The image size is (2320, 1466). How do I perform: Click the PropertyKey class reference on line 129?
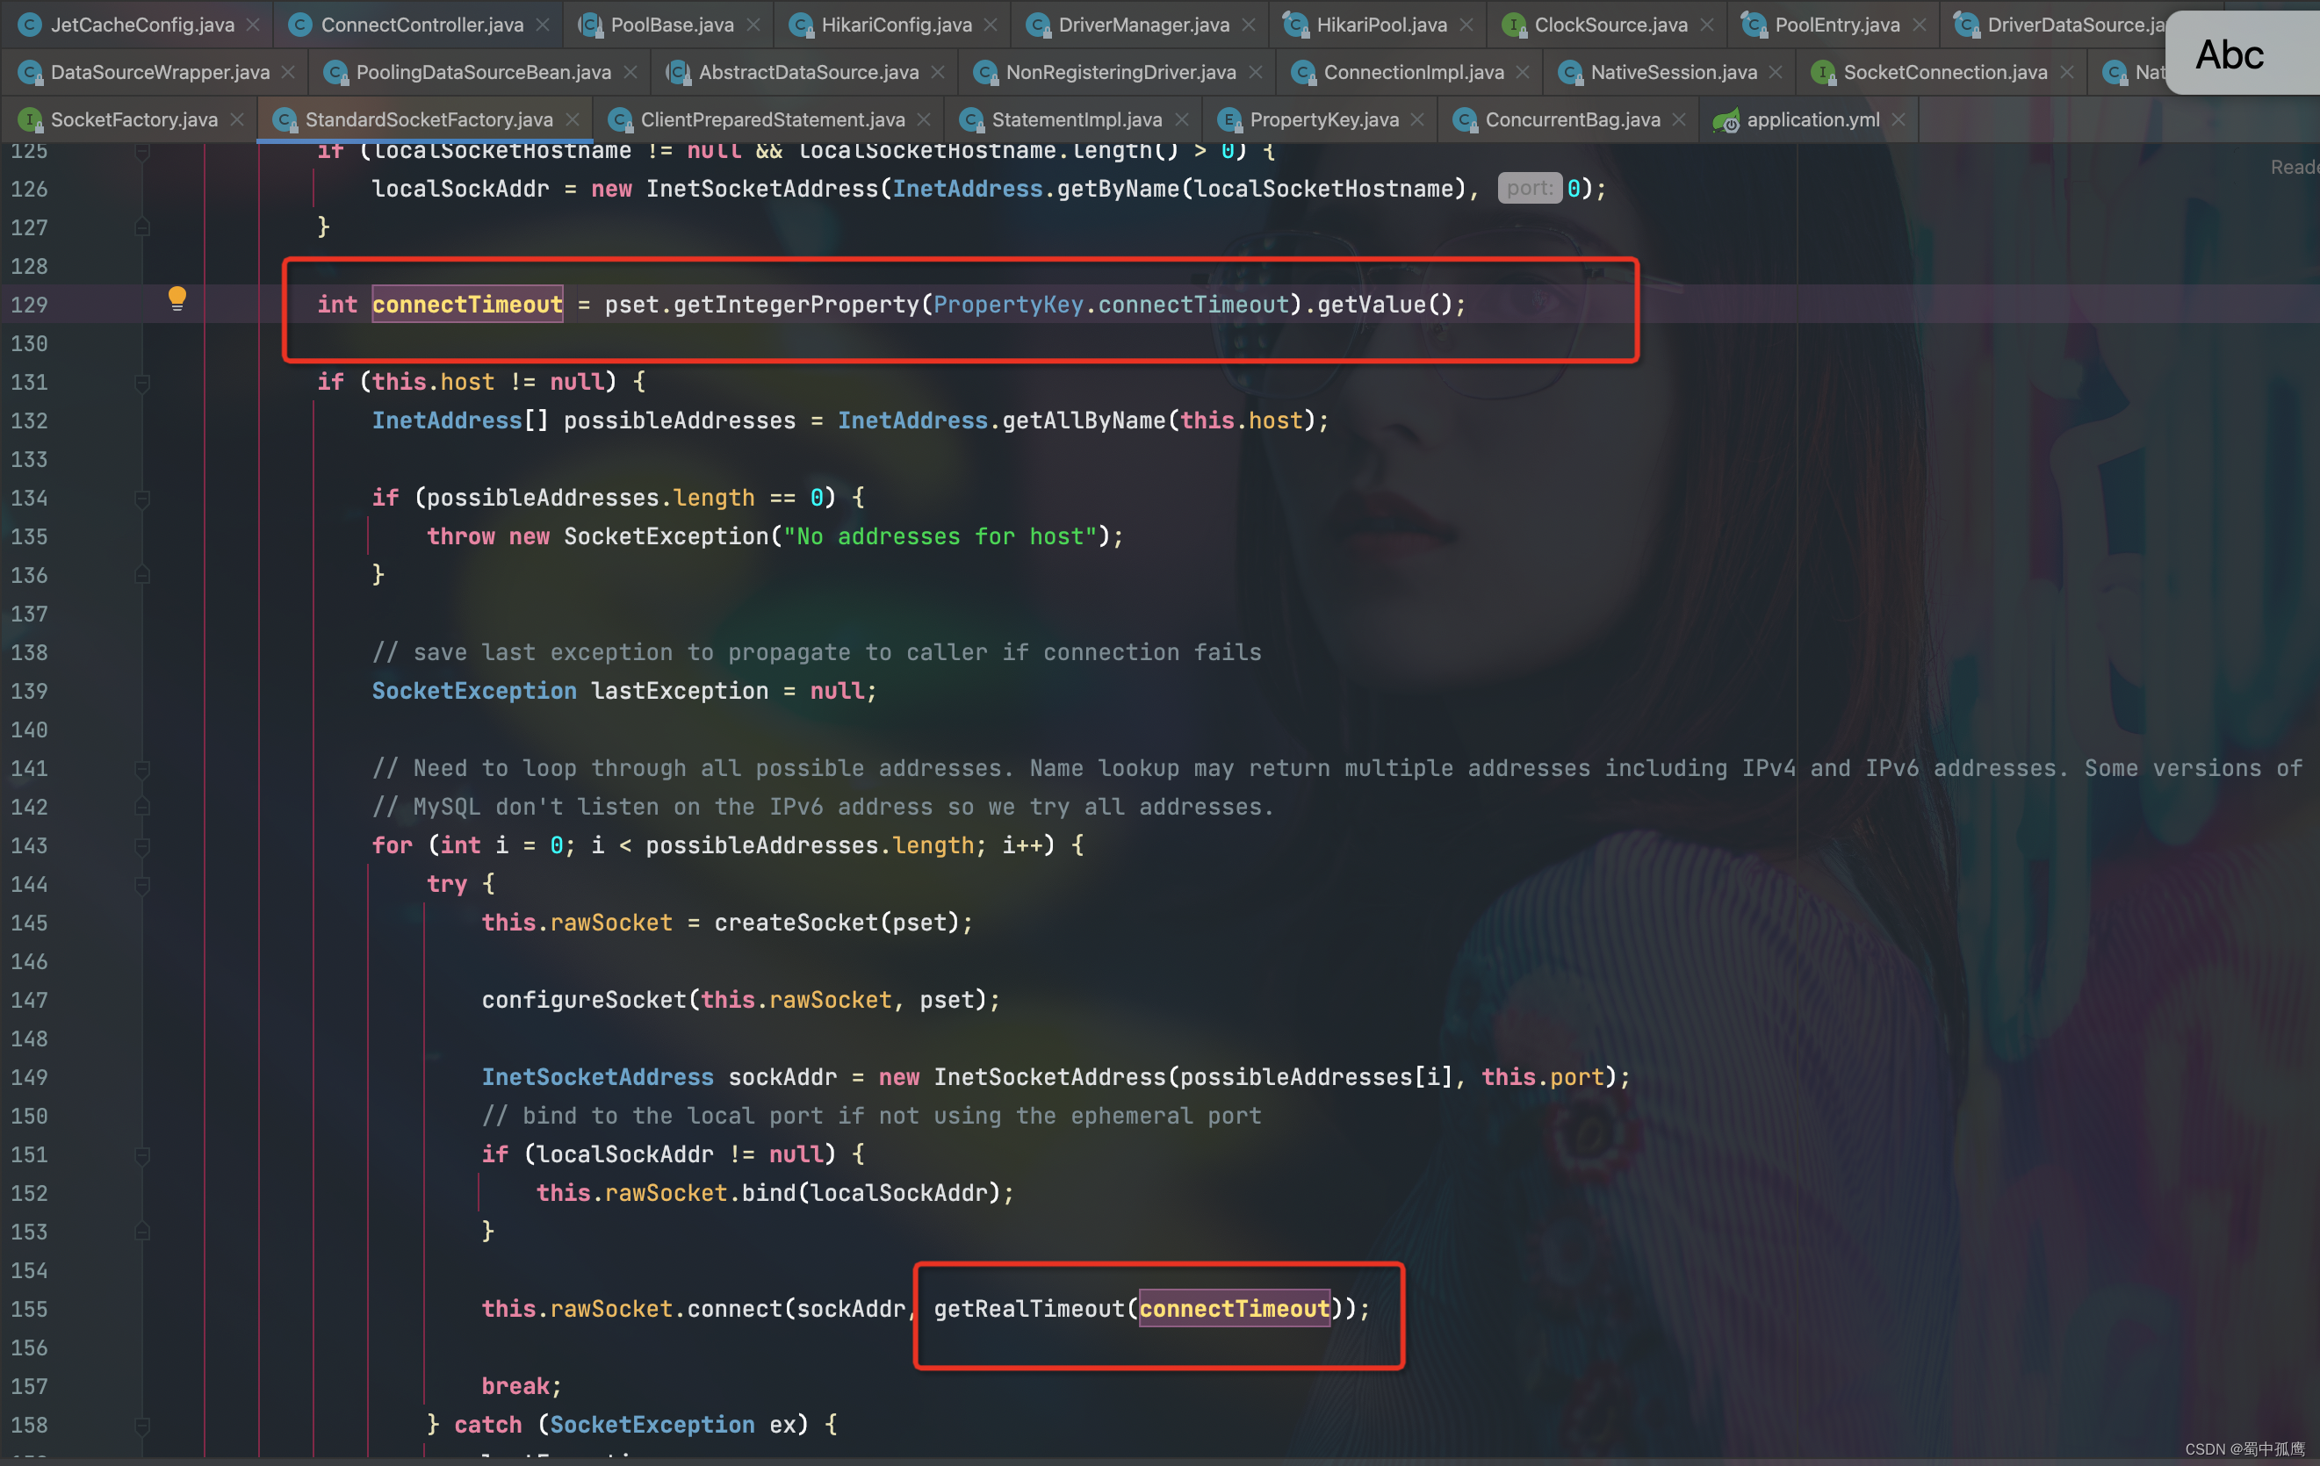click(x=1007, y=305)
